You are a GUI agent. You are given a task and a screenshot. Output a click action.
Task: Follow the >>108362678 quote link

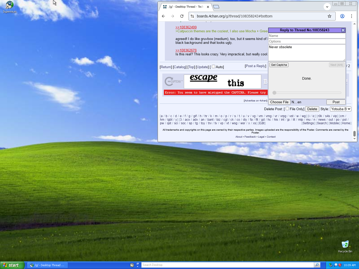coord(186,50)
